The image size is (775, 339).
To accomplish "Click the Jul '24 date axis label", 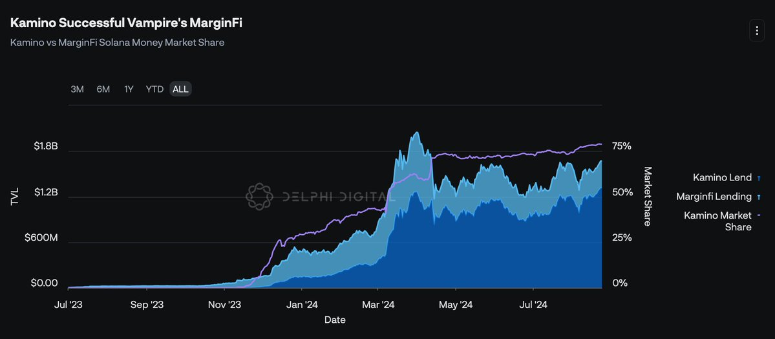I will pos(533,304).
